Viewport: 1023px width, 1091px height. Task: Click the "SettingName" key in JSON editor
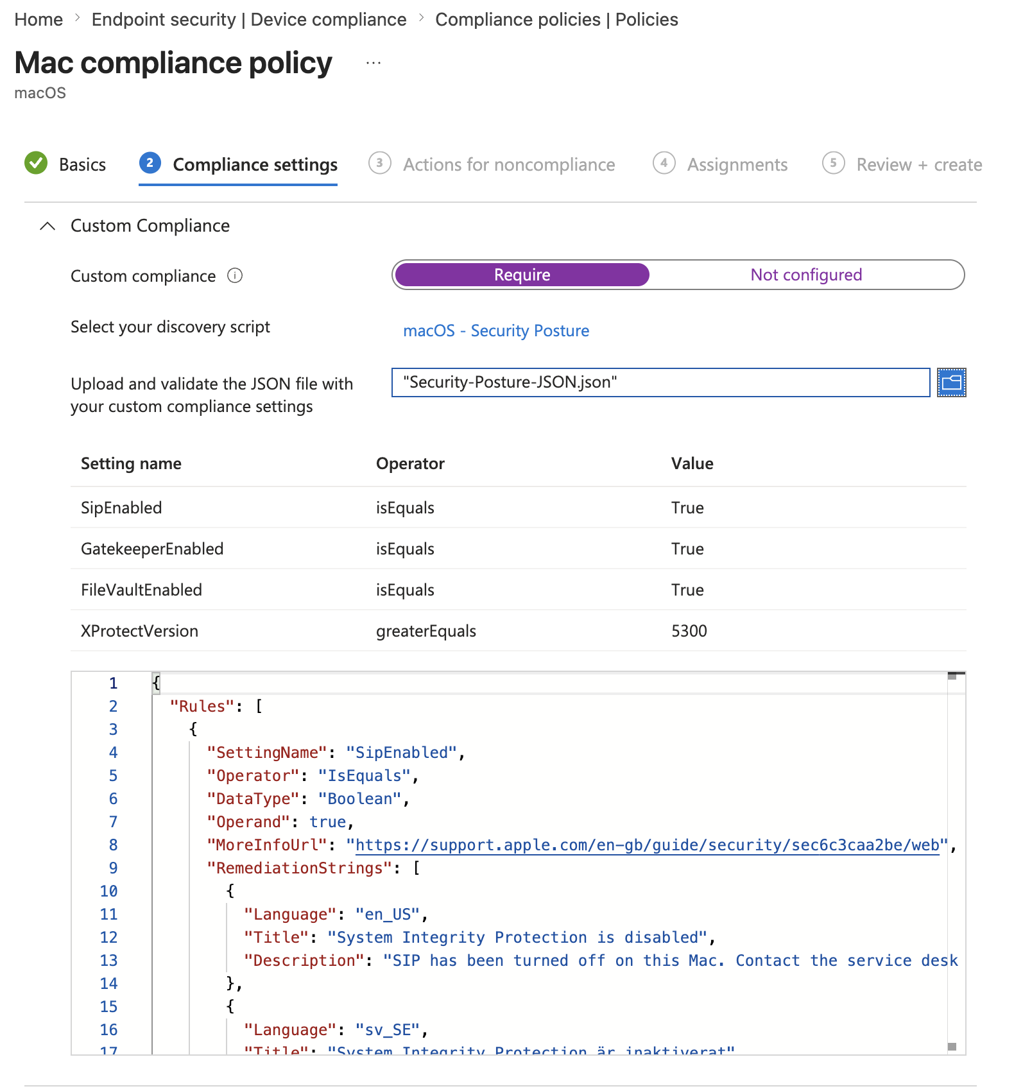click(x=267, y=752)
